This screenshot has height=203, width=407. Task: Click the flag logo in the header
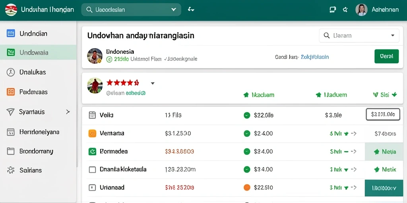(x=11, y=10)
